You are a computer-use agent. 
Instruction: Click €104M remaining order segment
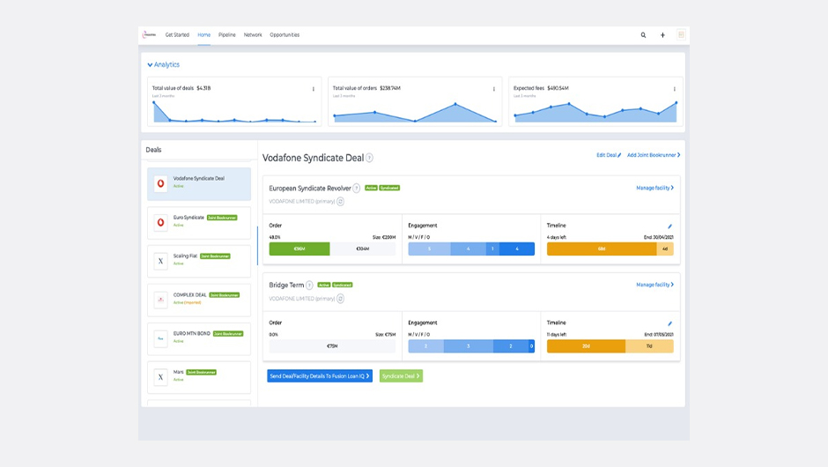click(363, 248)
